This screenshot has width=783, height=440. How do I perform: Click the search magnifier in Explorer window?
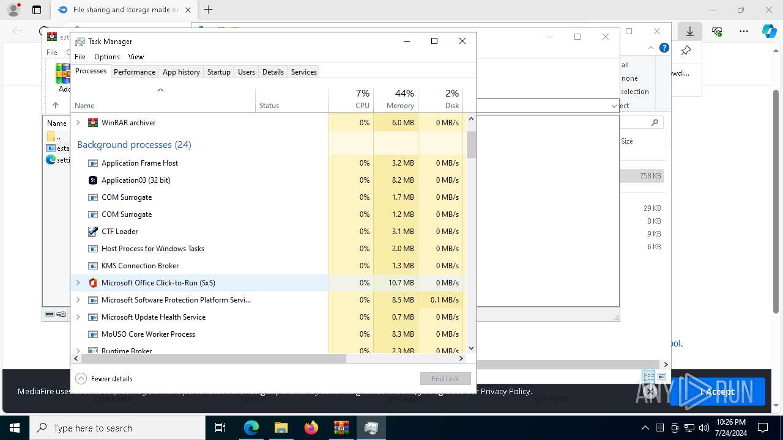point(655,123)
